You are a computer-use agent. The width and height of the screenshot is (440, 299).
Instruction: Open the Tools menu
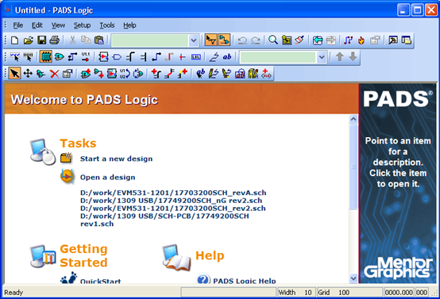click(107, 25)
